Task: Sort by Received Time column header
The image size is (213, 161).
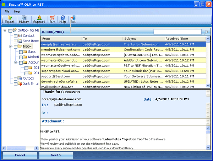Action: click(x=185, y=39)
